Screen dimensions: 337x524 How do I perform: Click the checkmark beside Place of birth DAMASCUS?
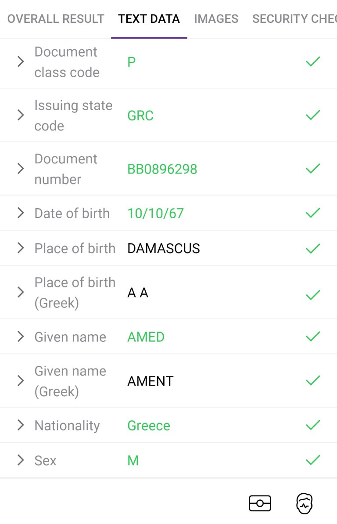pos(313,248)
